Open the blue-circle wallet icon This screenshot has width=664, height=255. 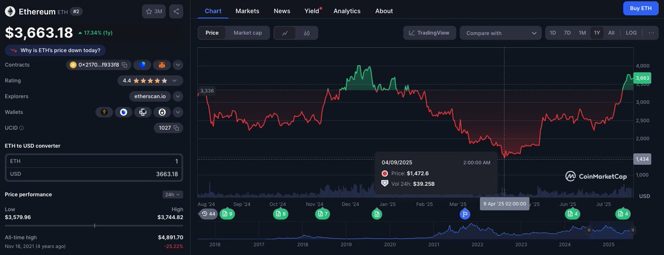click(123, 112)
